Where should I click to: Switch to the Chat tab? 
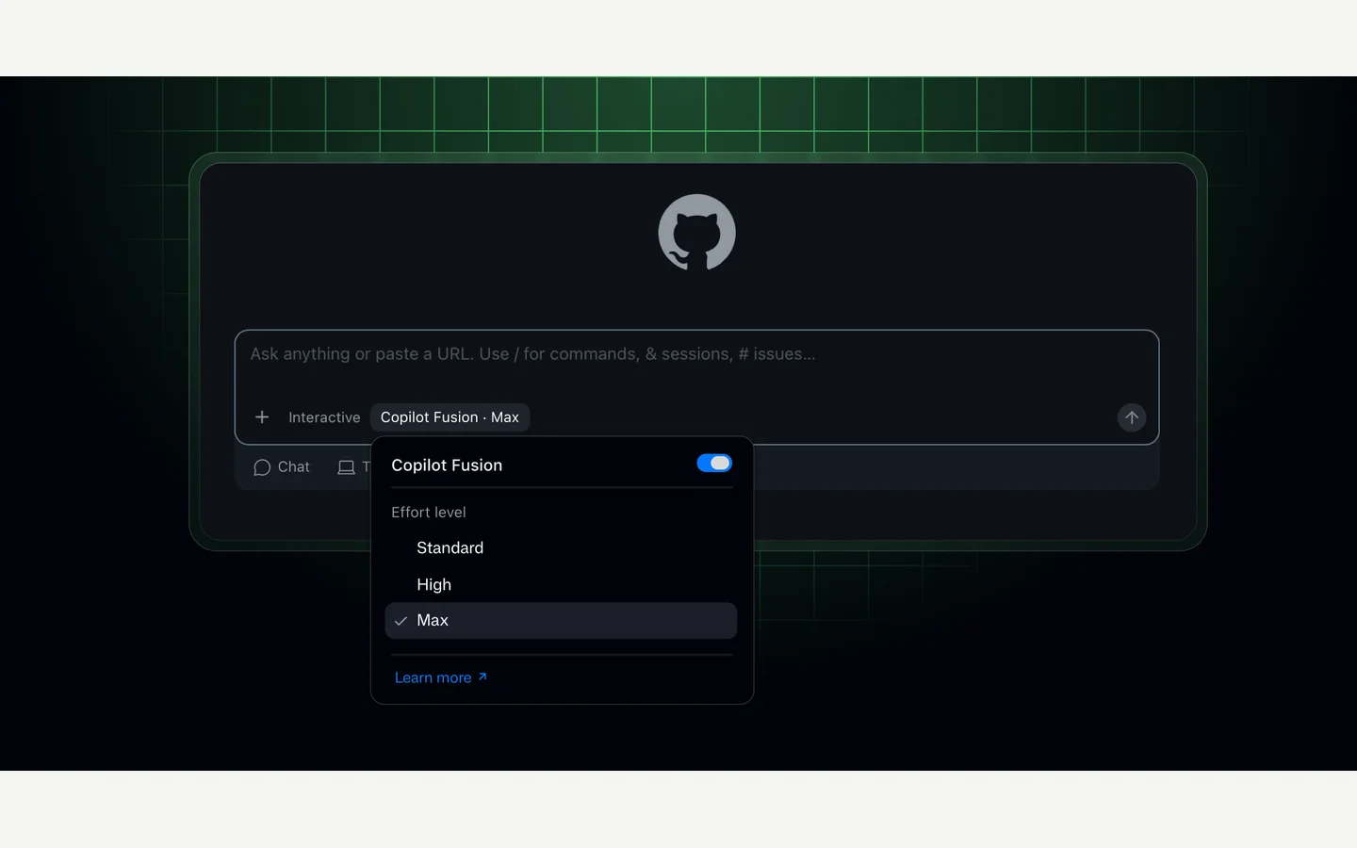point(282,467)
